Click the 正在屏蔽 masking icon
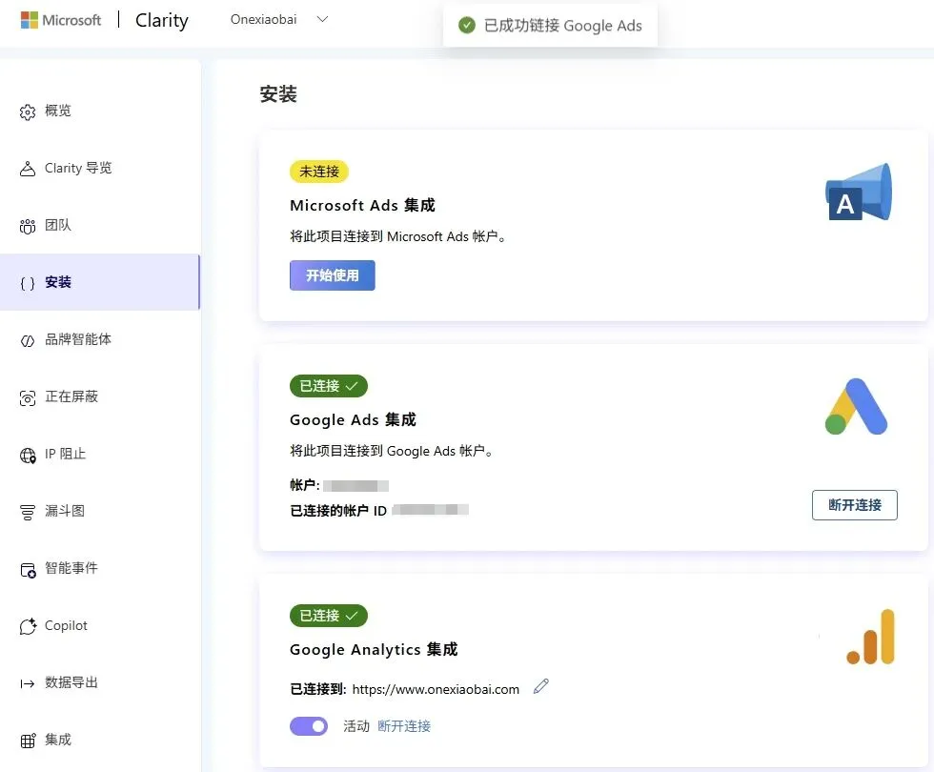 coord(28,397)
